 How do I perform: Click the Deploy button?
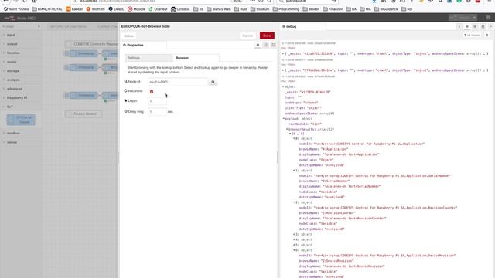point(461,18)
